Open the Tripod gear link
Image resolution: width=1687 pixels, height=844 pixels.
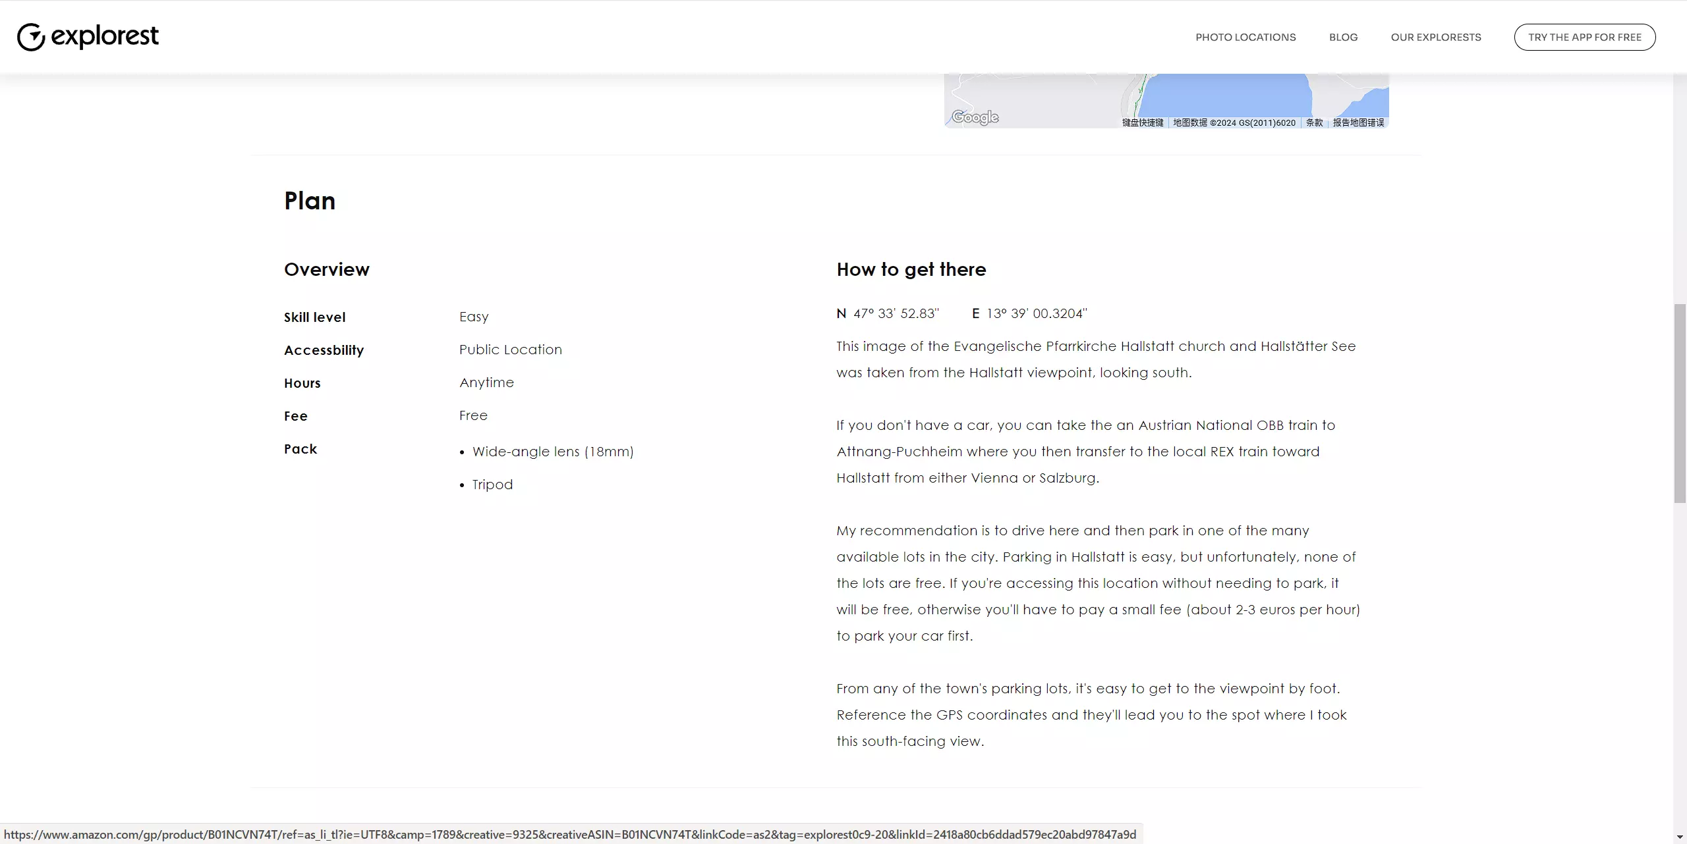pyautogui.click(x=492, y=485)
